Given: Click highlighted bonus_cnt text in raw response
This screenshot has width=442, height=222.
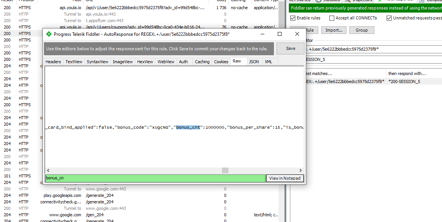Looking at the screenshot, I should point(188,127).
